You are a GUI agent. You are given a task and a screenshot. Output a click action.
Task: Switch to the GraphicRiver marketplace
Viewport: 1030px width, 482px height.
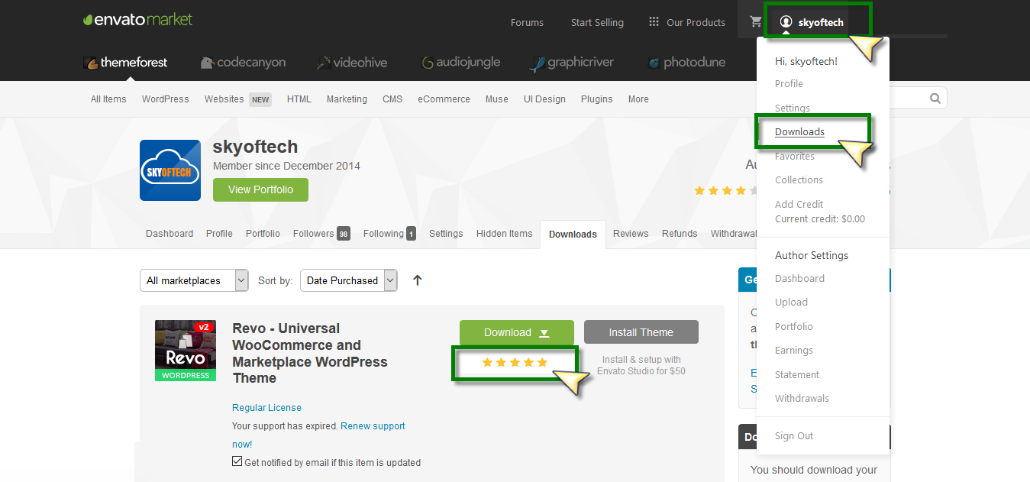click(572, 63)
